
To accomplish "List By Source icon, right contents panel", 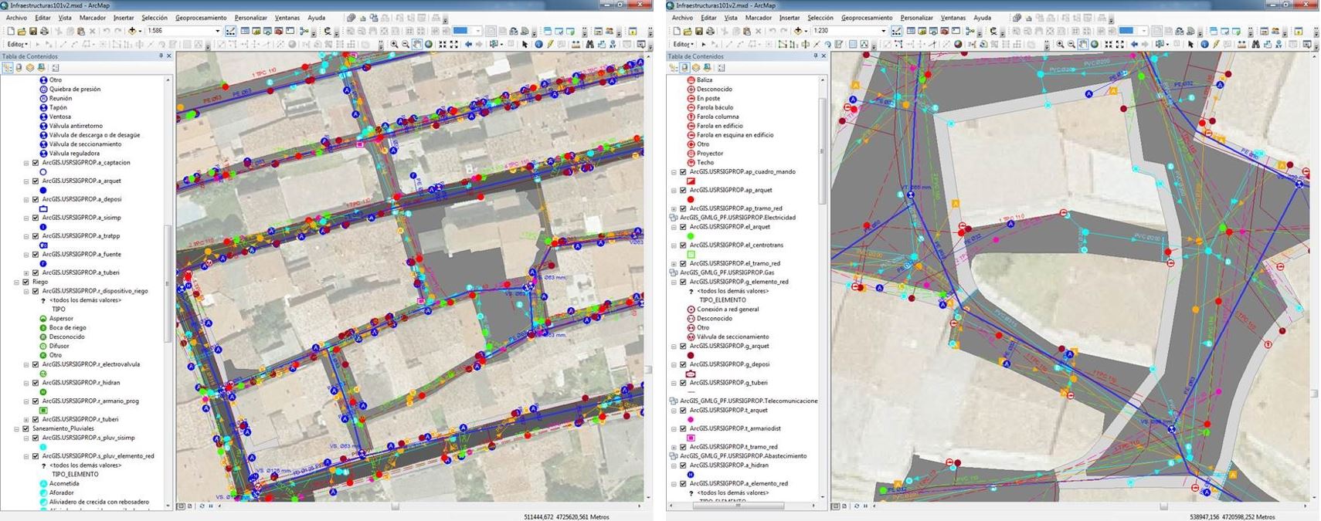I will (684, 68).
